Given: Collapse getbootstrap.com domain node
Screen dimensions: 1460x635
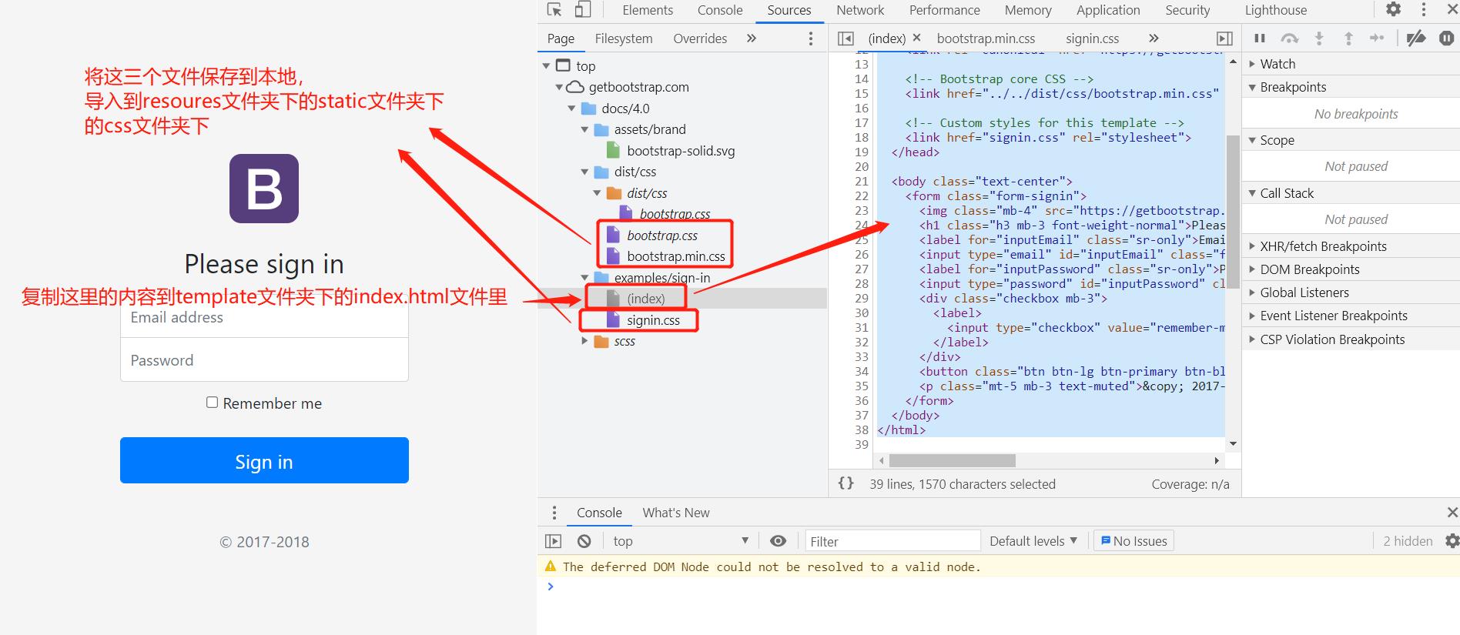Looking at the screenshot, I should (x=559, y=88).
